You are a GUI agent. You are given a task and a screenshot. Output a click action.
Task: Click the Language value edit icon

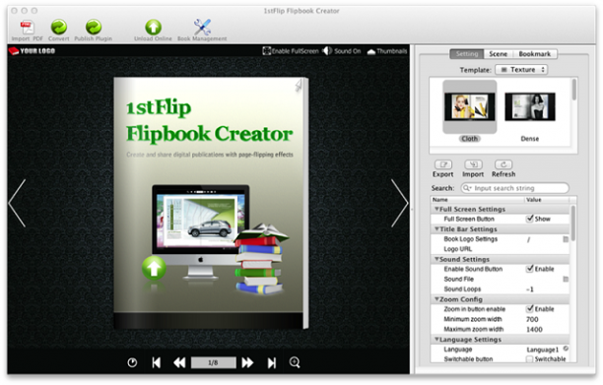566,349
